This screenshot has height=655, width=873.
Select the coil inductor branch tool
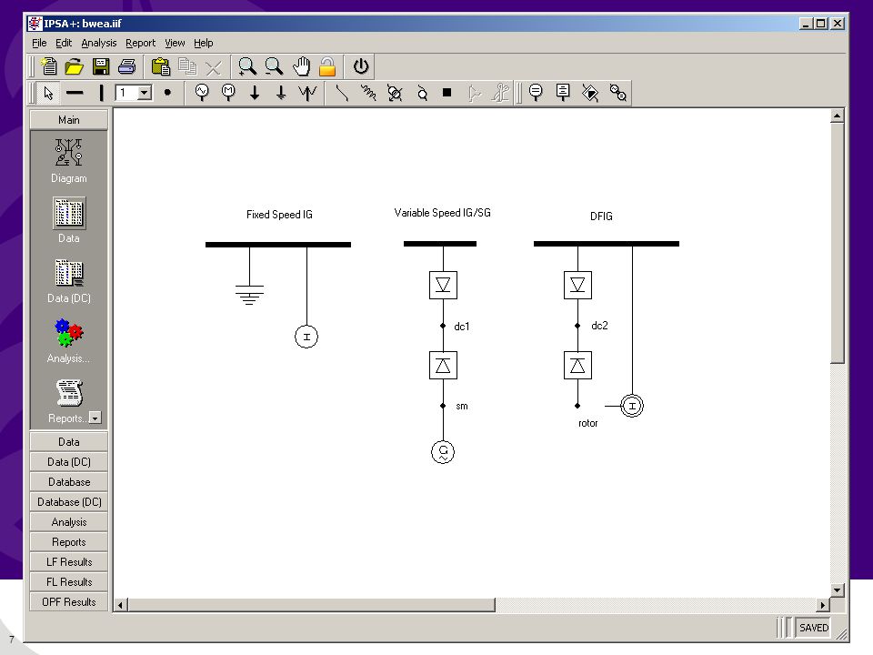368,93
